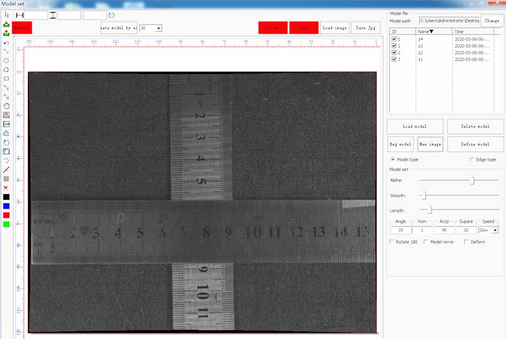Select the Edge type radio button
This screenshot has width=506, height=339.
coord(472,159)
